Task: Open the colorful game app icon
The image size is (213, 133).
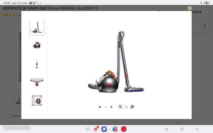Action: point(115,129)
